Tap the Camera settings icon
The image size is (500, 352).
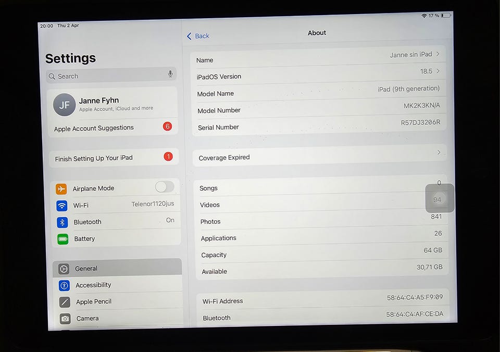click(66, 319)
